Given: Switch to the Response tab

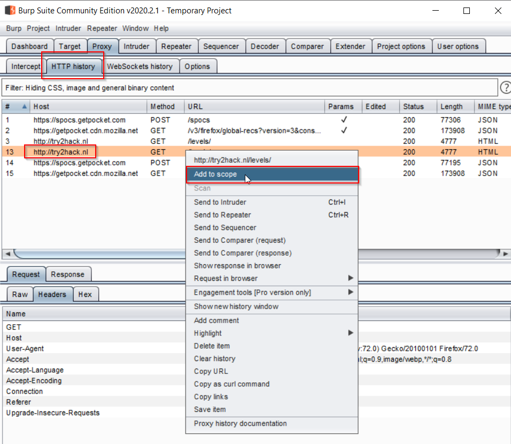Looking at the screenshot, I should point(67,274).
